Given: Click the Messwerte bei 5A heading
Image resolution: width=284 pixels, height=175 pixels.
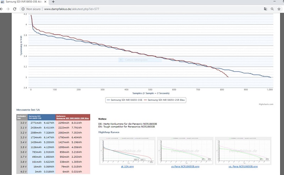Looking at the screenshot, I should [28, 110].
